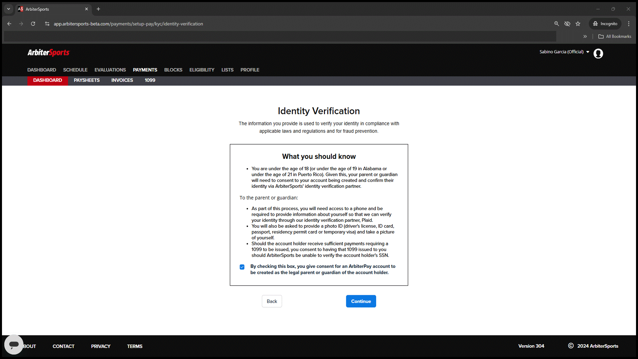Click the ArbiterSports logo
Image resolution: width=638 pixels, height=359 pixels.
click(48, 53)
